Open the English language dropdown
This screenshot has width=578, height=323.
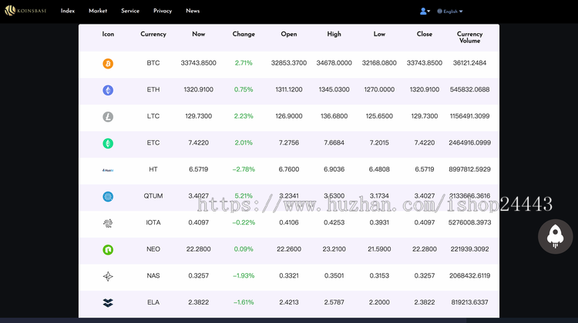pyautogui.click(x=450, y=12)
